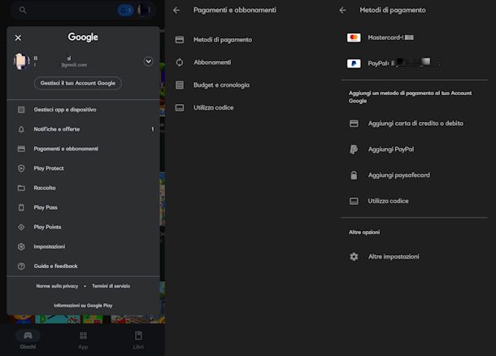Switch to the App tab
Image resolution: width=496 pixels, height=356 pixels.
pyautogui.click(x=83, y=340)
